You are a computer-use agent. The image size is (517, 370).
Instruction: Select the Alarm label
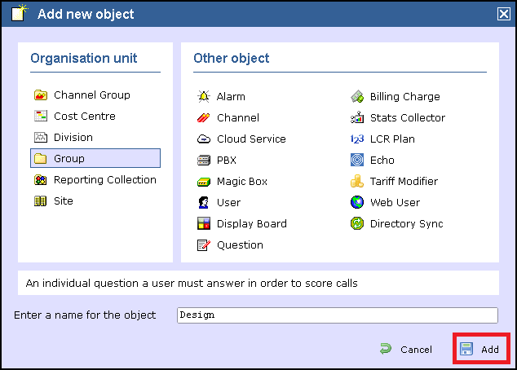[x=231, y=97]
